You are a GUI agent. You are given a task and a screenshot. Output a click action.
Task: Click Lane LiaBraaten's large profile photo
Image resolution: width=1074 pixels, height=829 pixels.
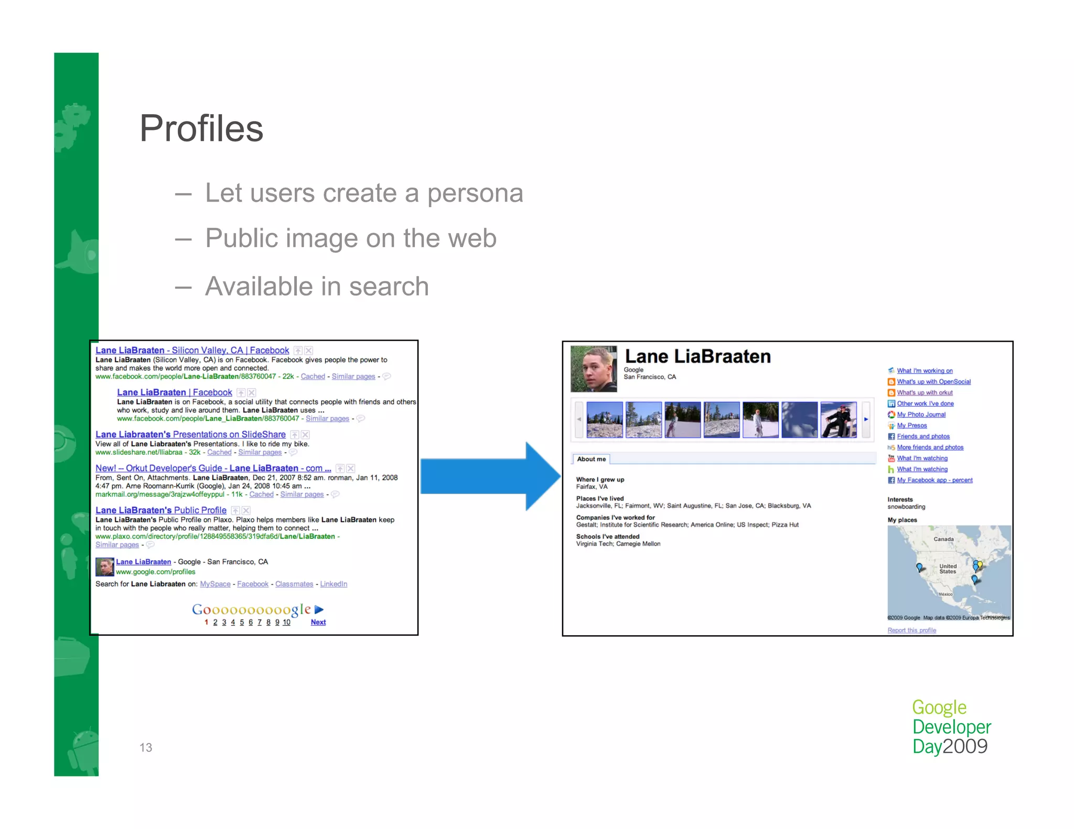coord(594,368)
